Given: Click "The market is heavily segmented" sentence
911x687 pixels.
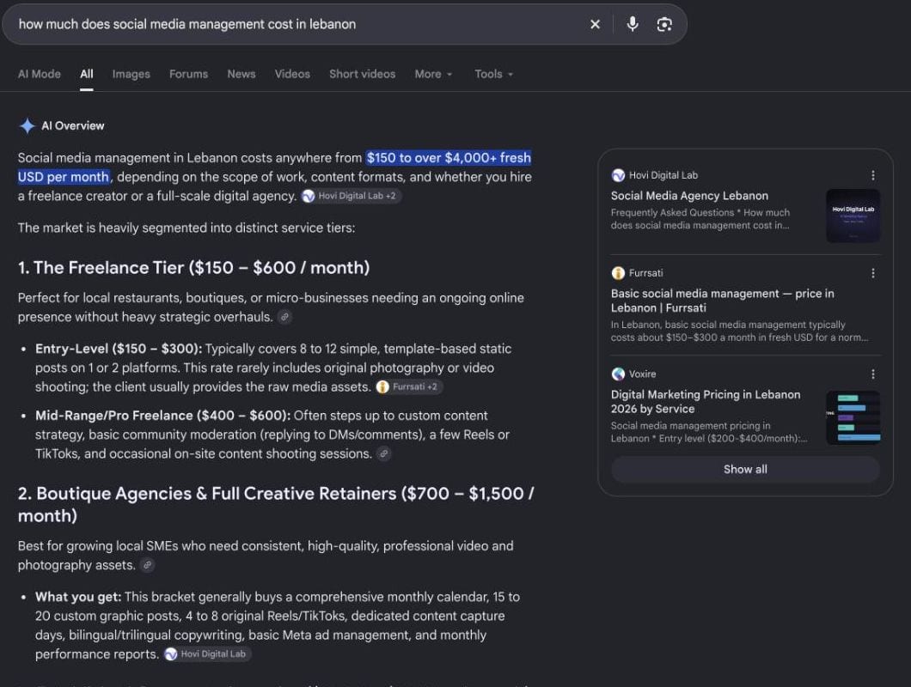Looking at the screenshot, I should pos(186,228).
